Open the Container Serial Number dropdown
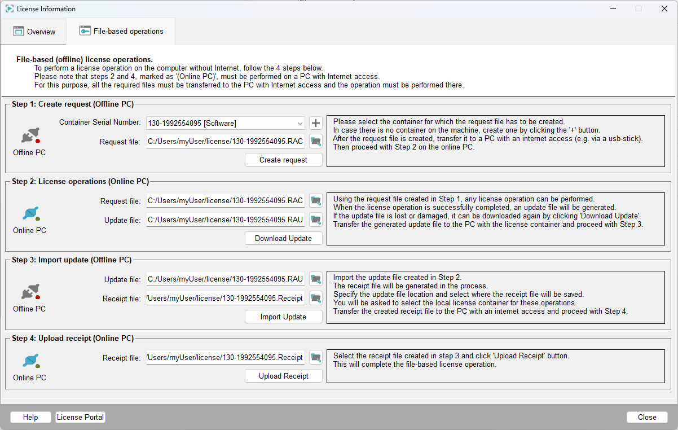 [226, 123]
